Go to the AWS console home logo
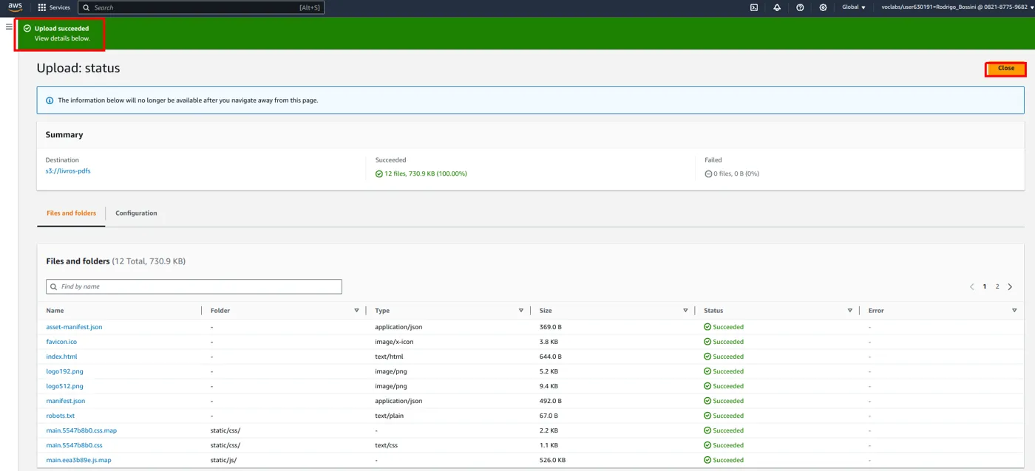Image resolution: width=1035 pixels, height=471 pixels. click(16, 7)
